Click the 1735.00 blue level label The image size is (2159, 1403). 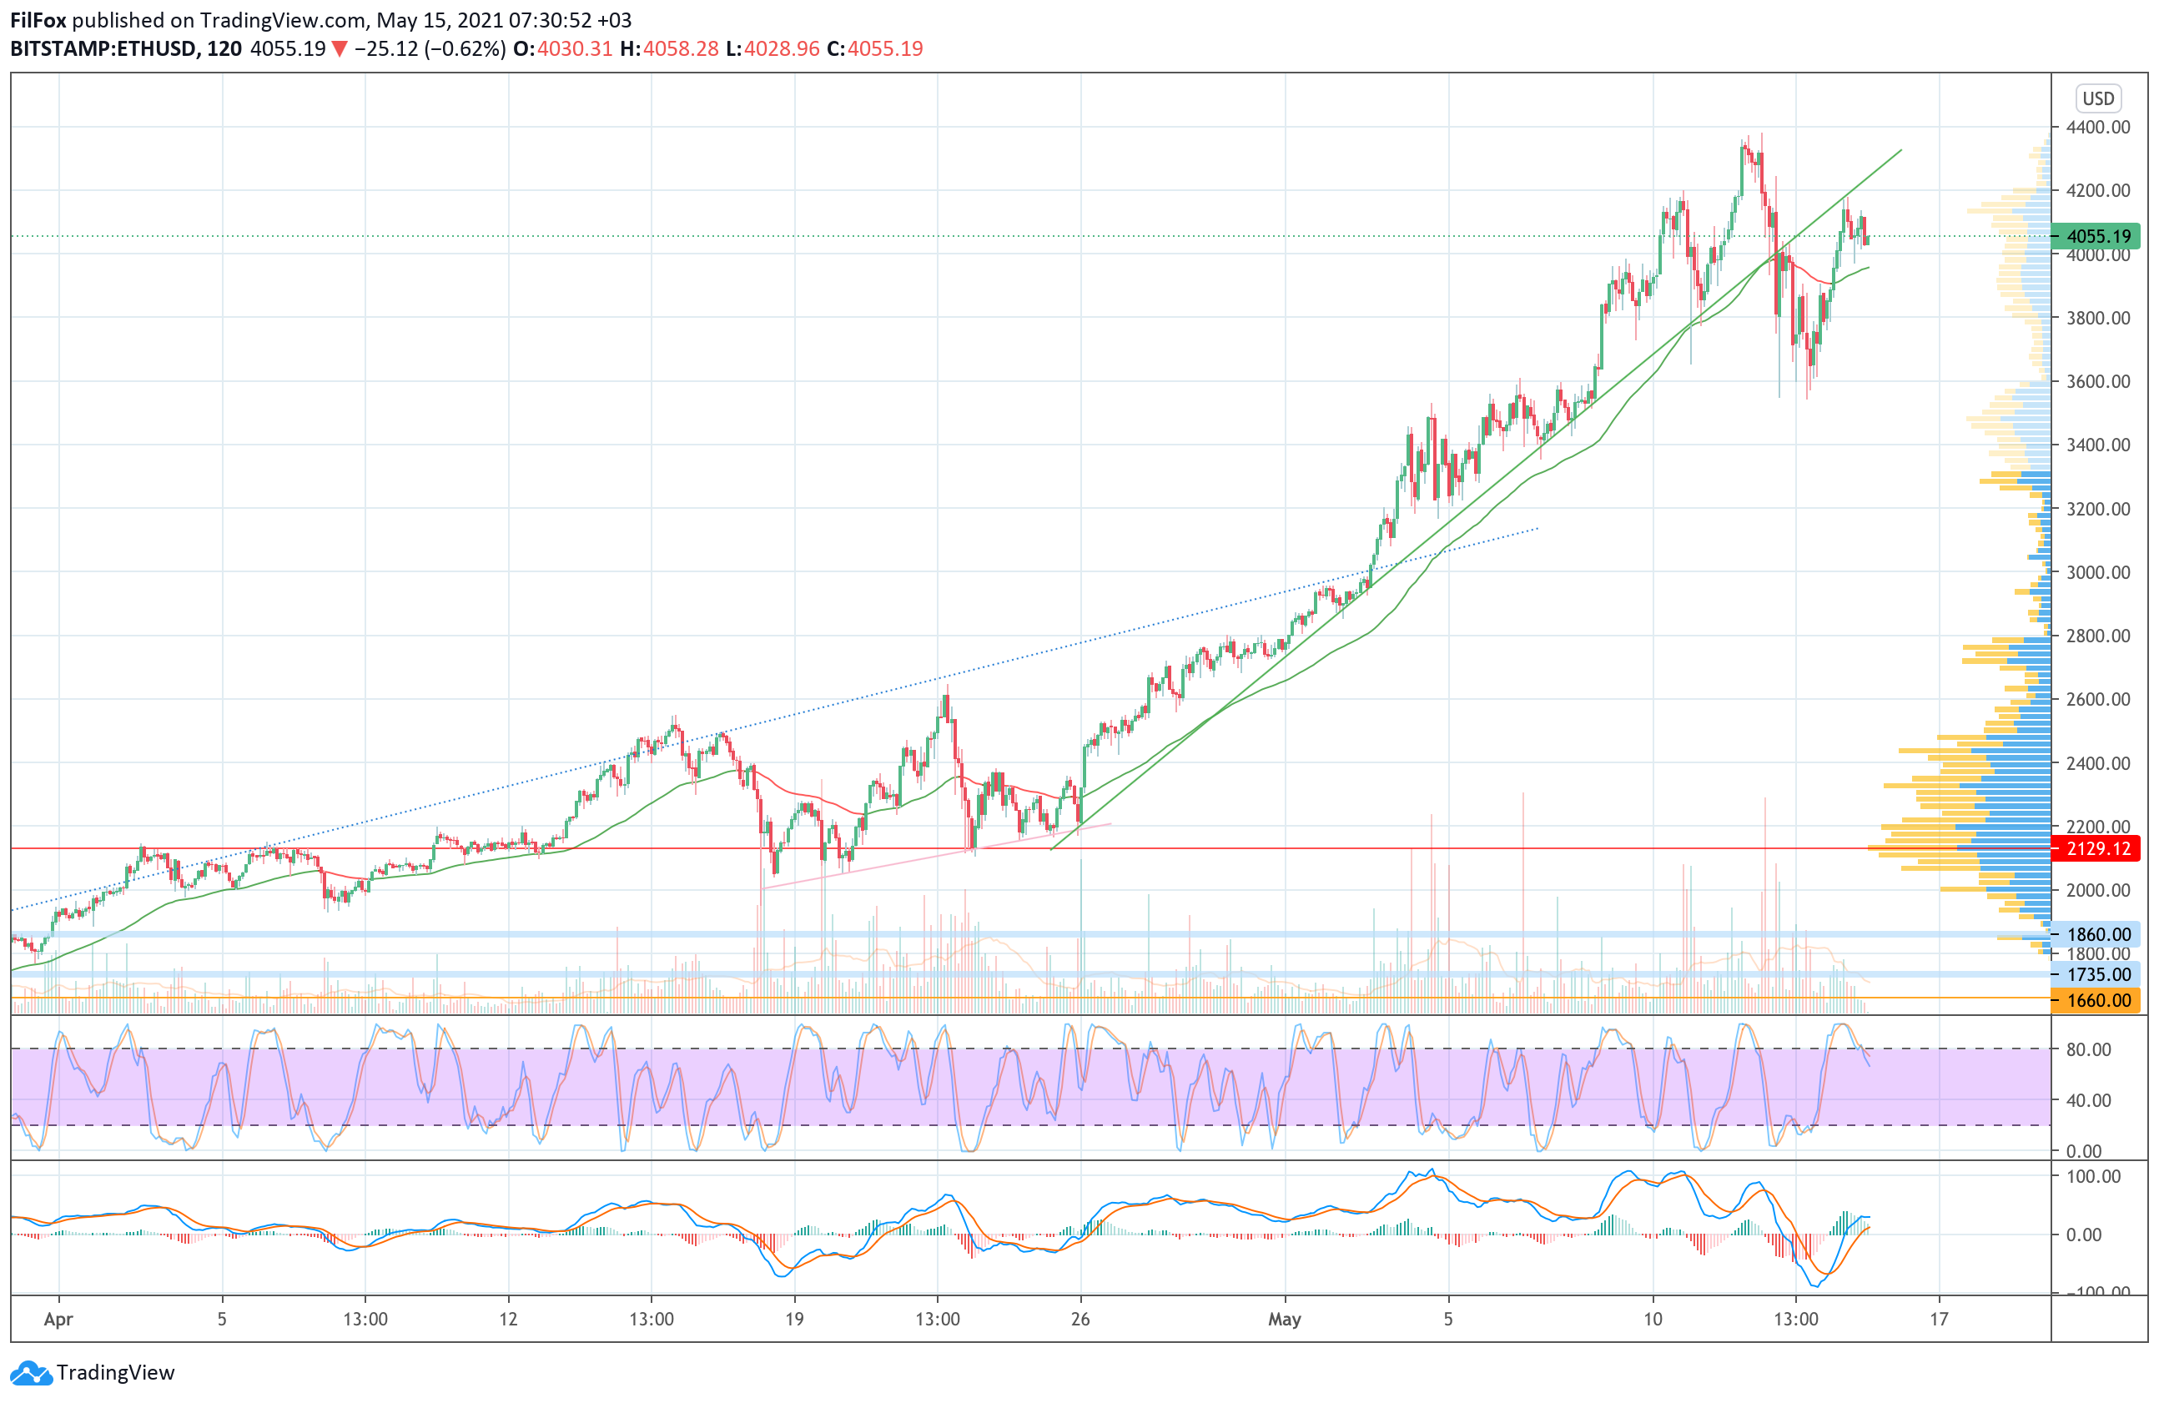(2097, 974)
